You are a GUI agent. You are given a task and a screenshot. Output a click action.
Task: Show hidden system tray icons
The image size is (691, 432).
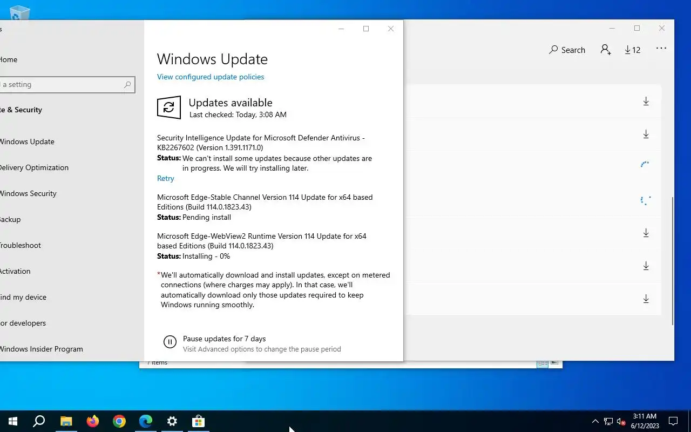tap(595, 421)
